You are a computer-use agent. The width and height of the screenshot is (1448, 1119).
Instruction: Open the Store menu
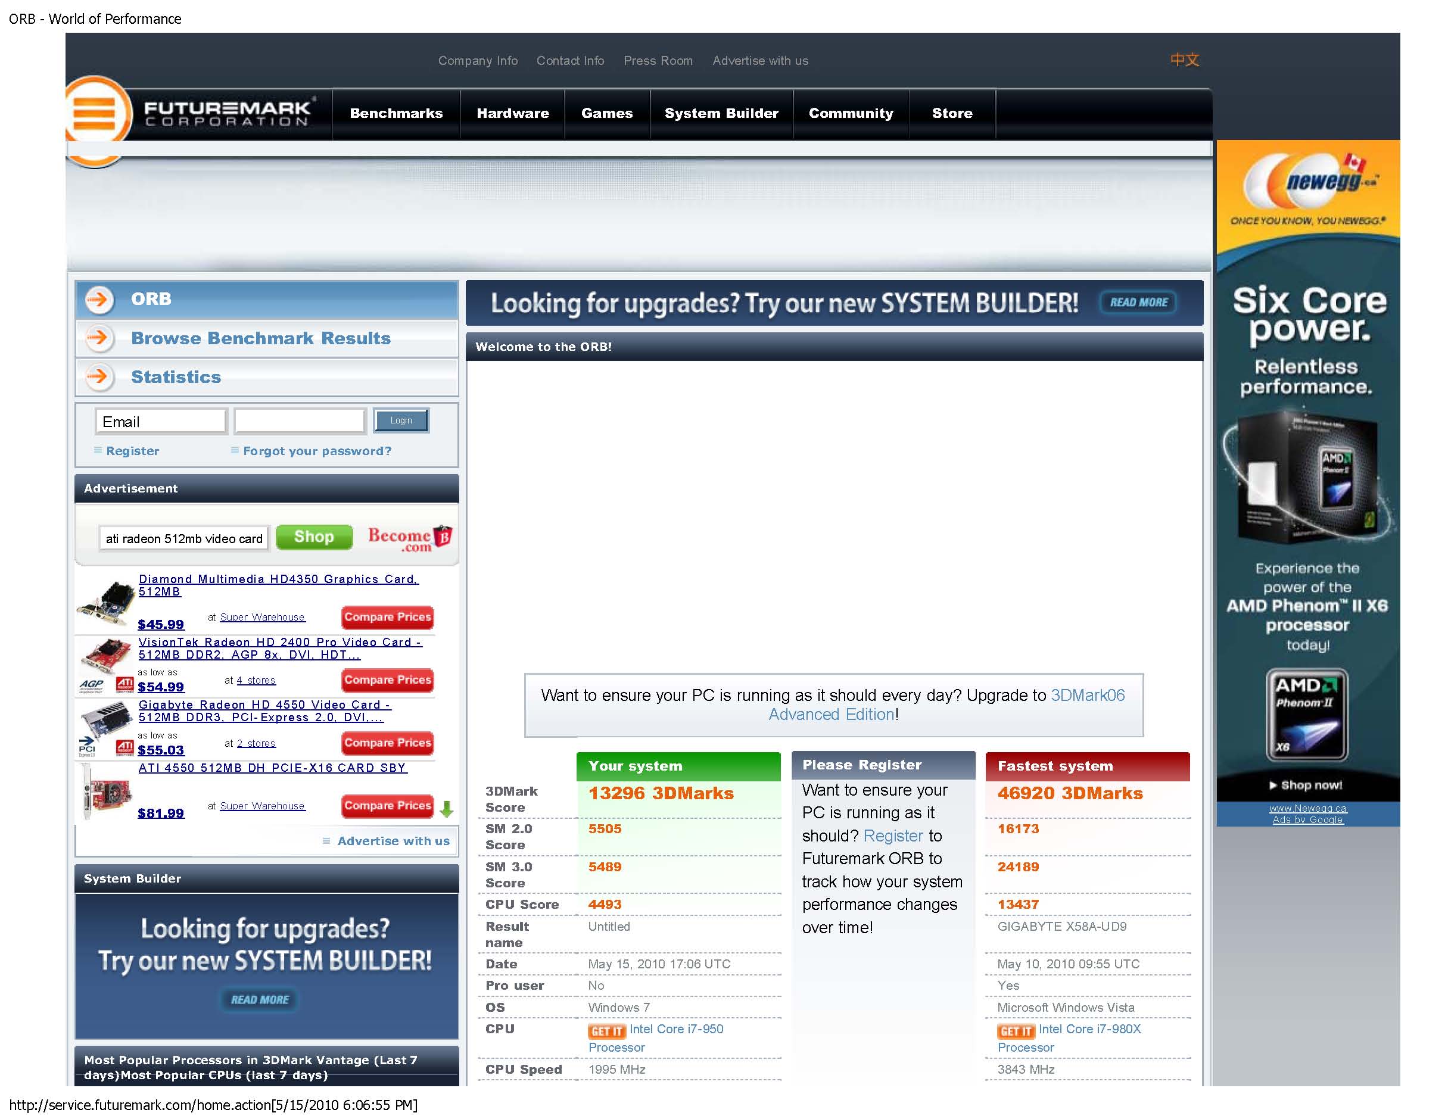tap(952, 113)
